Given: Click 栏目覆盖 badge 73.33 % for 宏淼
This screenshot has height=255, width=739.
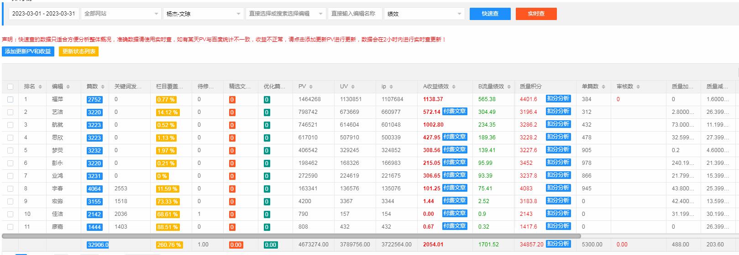Looking at the screenshot, I should pos(168,201).
